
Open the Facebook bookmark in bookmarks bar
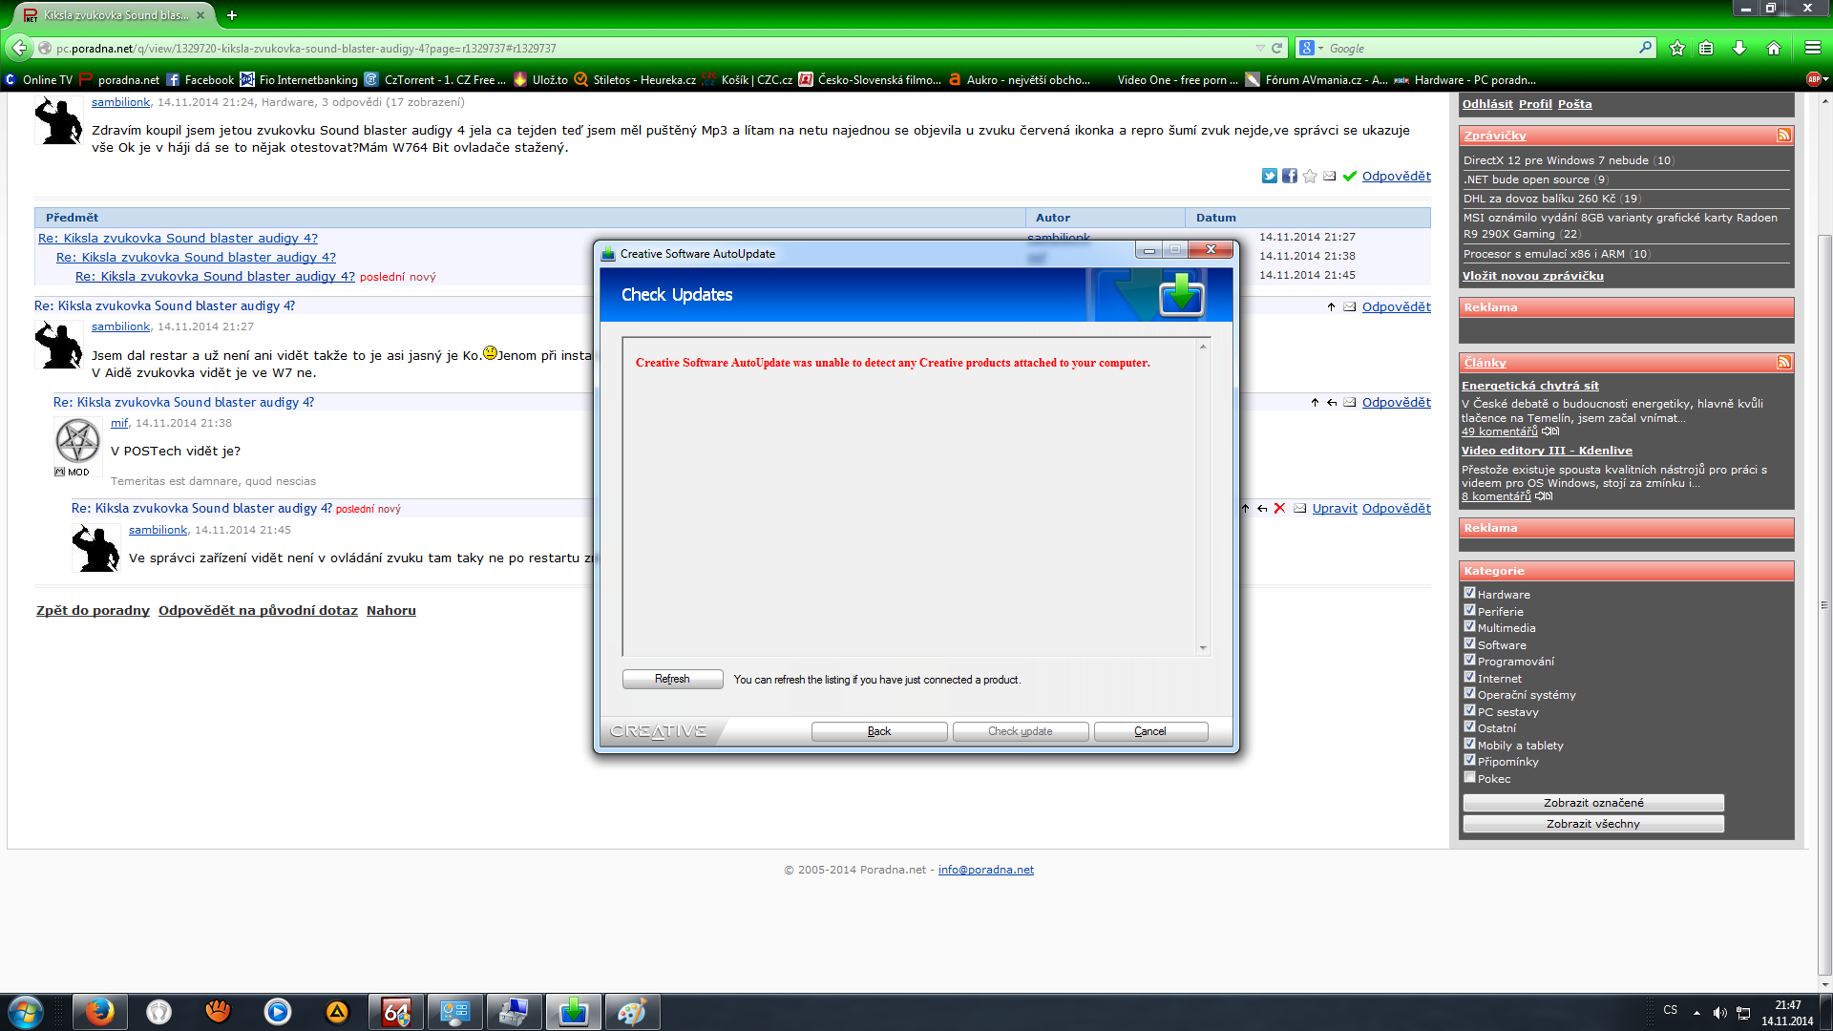(x=200, y=80)
